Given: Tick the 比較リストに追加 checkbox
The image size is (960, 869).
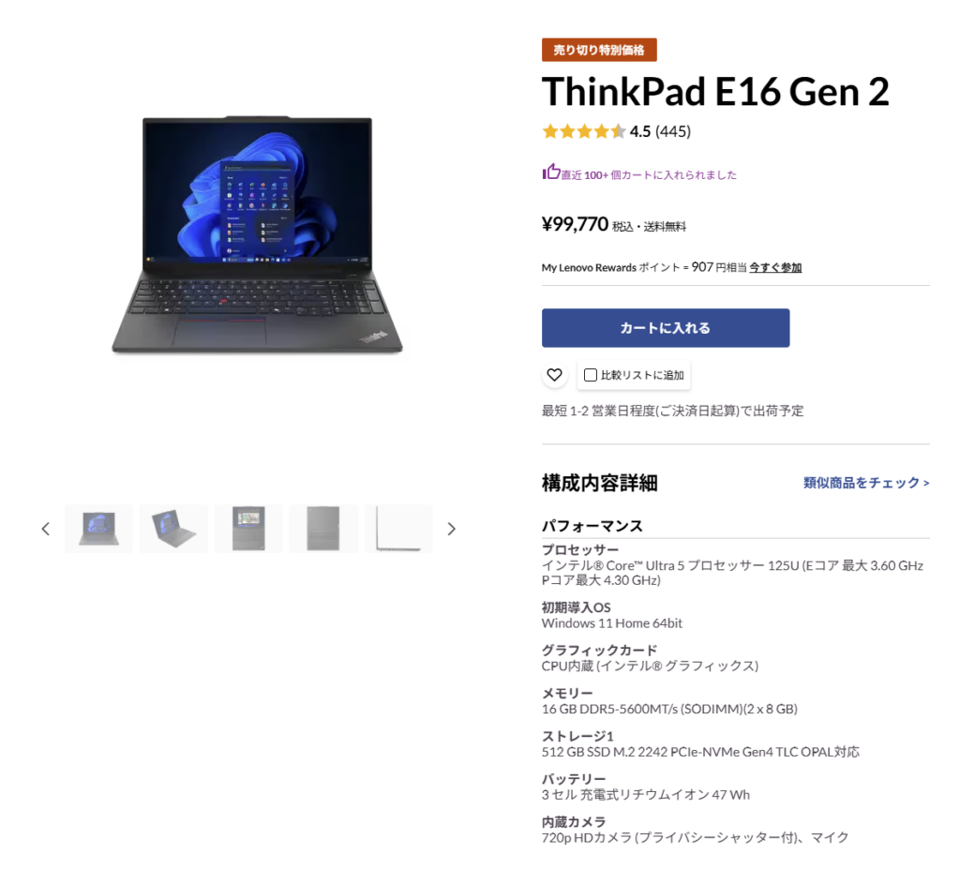Looking at the screenshot, I should click(x=591, y=375).
